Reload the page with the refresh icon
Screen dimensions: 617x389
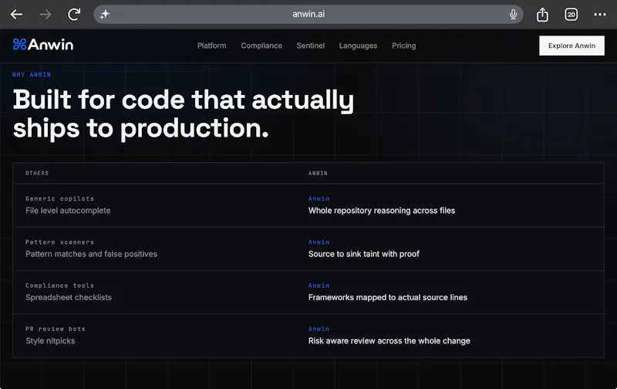pyautogui.click(x=74, y=15)
